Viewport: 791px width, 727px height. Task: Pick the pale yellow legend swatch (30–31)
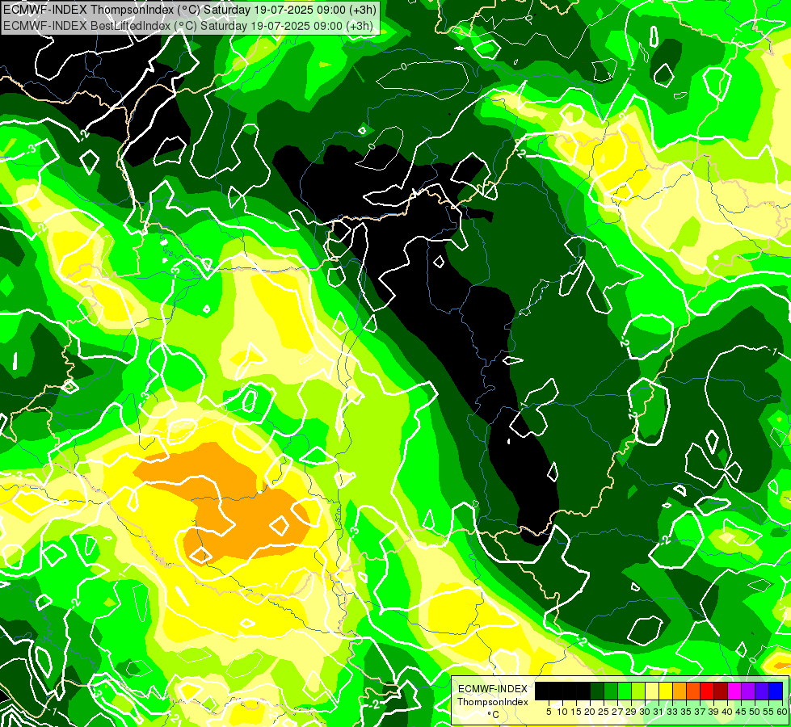click(652, 691)
